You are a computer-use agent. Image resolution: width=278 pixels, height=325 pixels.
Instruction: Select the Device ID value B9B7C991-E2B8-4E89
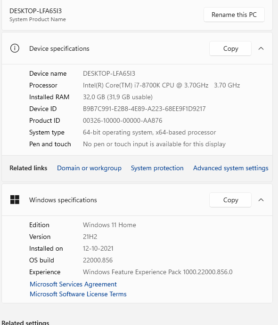point(144,109)
